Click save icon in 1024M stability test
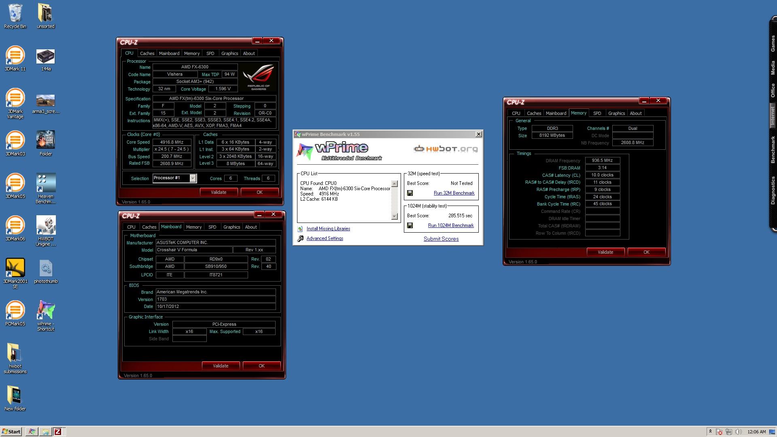Viewport: 777px width, 437px height. (410, 226)
